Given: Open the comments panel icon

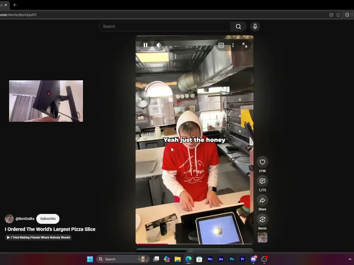Looking at the screenshot, I should pos(262,181).
